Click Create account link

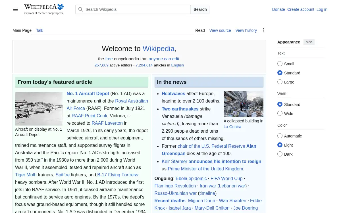[x=301, y=9]
